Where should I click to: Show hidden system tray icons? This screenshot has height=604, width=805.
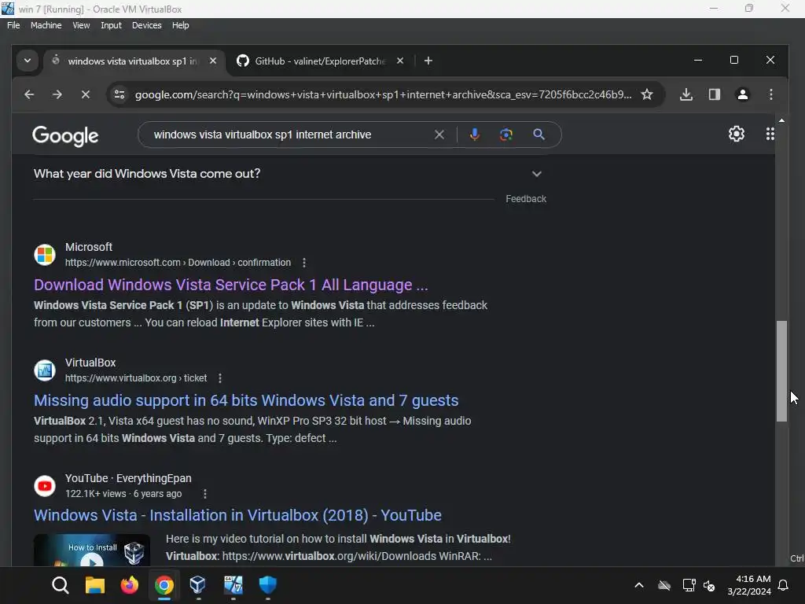click(x=639, y=585)
